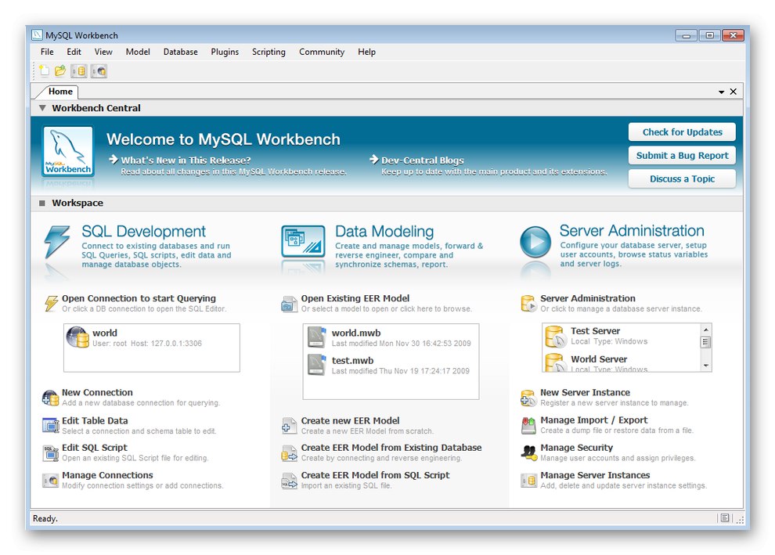Click the Check for Updates button
The width and height of the screenshot is (775, 555).
point(682,132)
